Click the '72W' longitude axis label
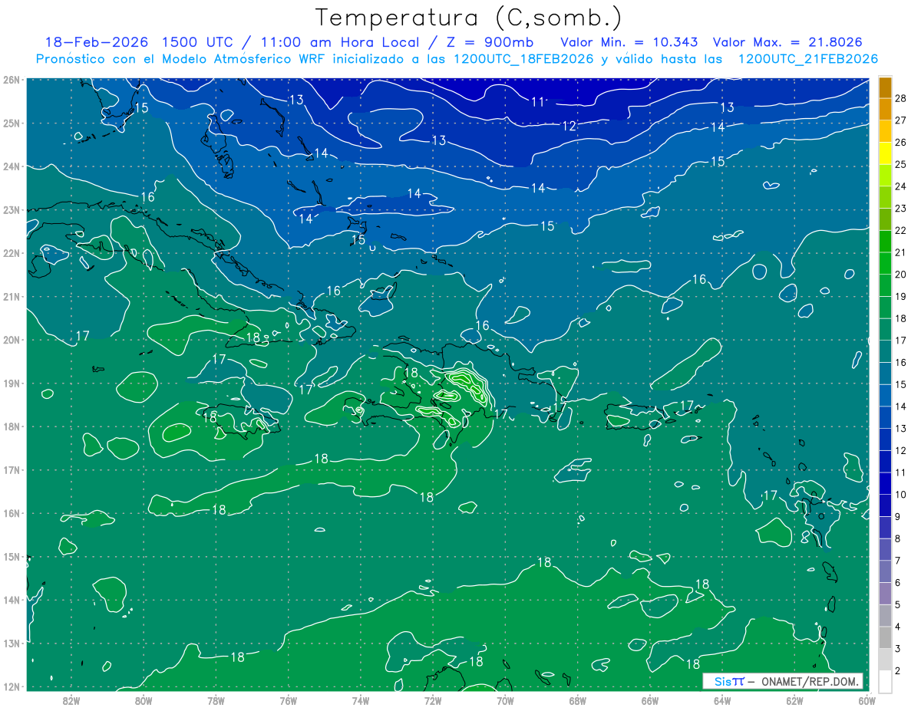 433,700
